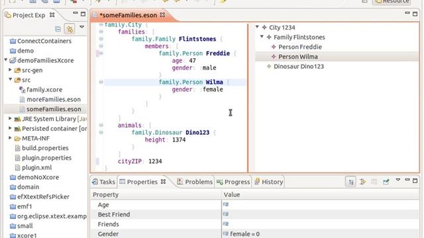Expand the Persisted container node

click(10, 128)
